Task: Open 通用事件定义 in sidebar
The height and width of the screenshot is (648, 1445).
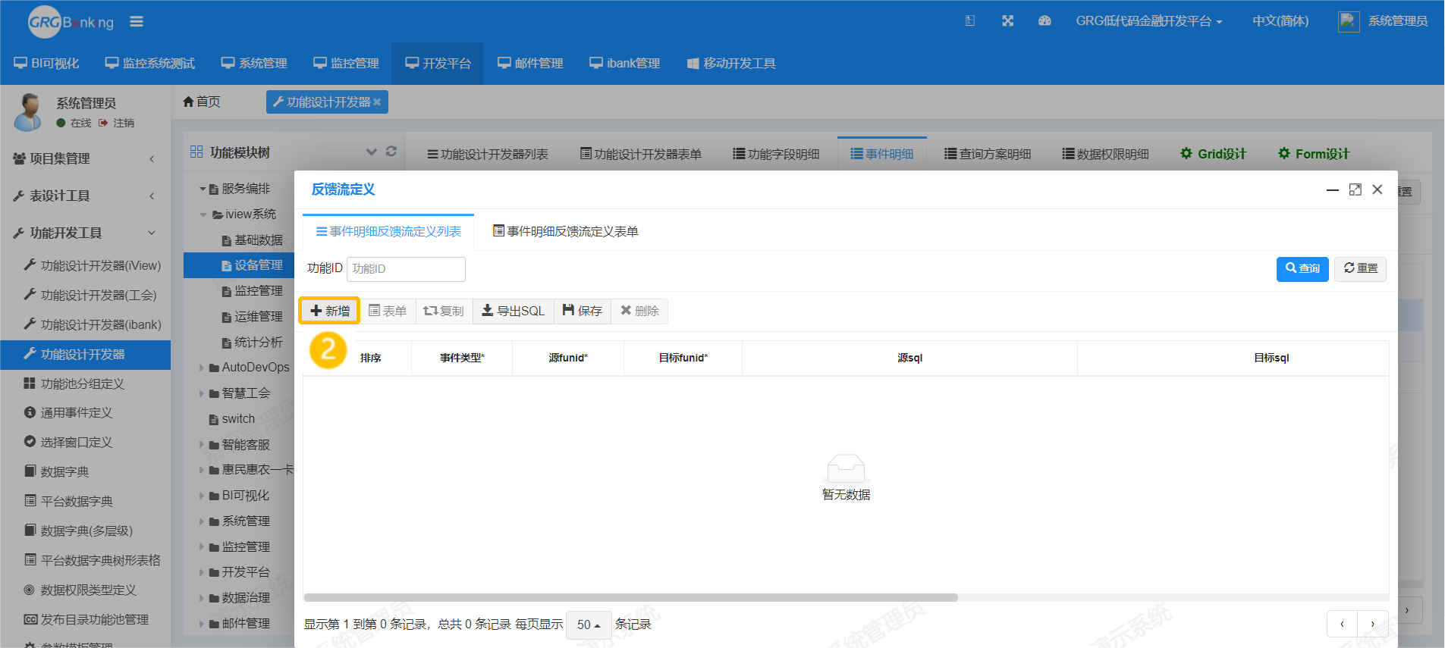Action: (x=68, y=413)
